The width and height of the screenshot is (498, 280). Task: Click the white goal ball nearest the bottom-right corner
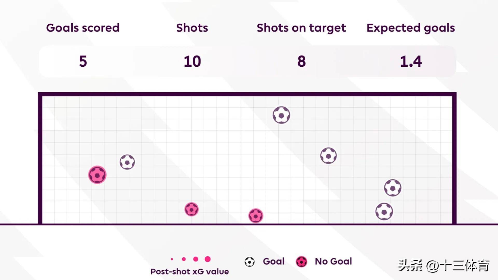(x=384, y=212)
